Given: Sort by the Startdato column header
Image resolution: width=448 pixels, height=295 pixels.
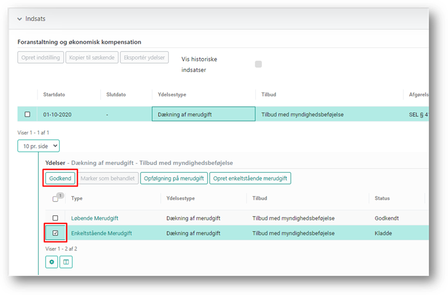Looking at the screenshot, I should click(54, 94).
